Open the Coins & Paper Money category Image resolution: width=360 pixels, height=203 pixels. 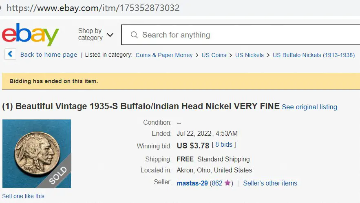(164, 55)
